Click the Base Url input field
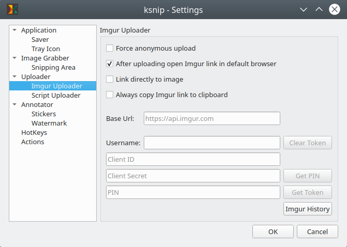Screen dimensions: 347x247 212,118
